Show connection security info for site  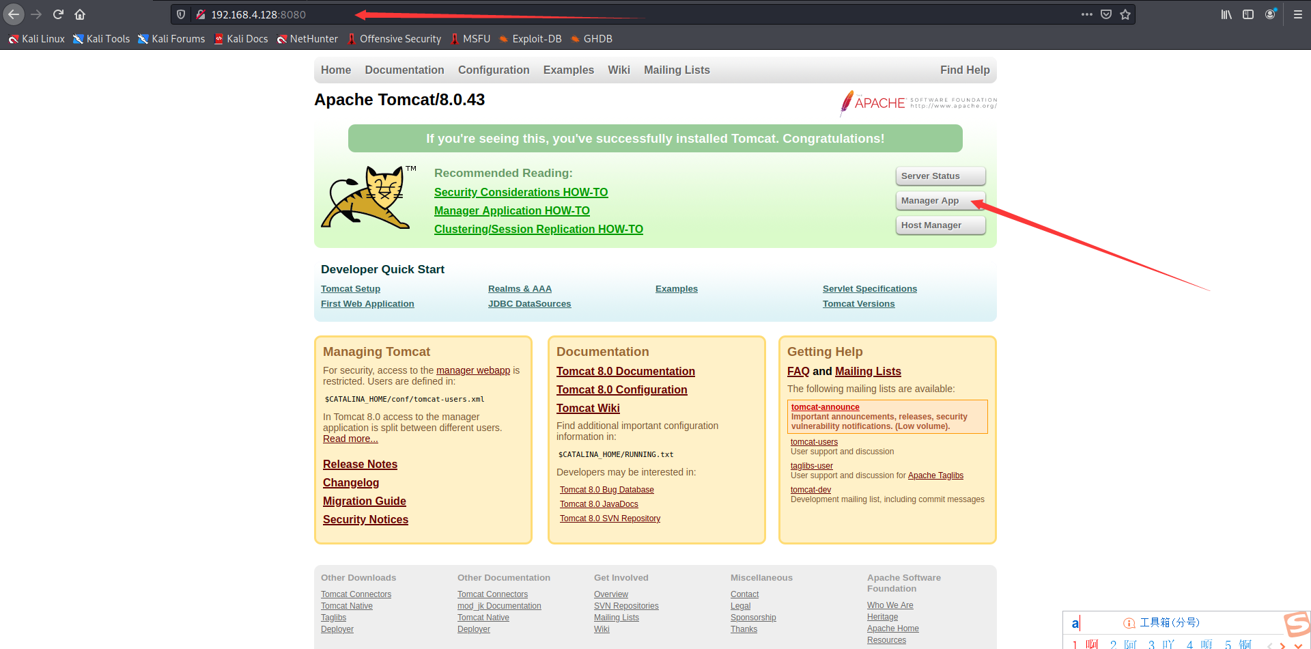pos(201,14)
